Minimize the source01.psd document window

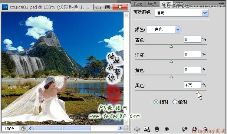[98, 7]
